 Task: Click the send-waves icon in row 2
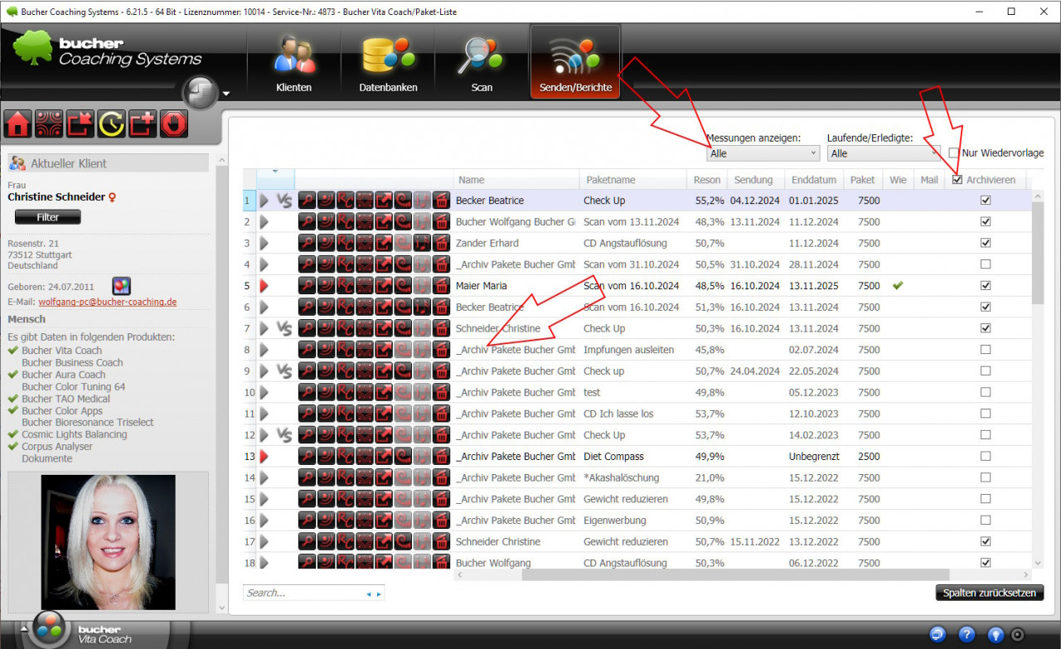pyautogui.click(x=326, y=222)
